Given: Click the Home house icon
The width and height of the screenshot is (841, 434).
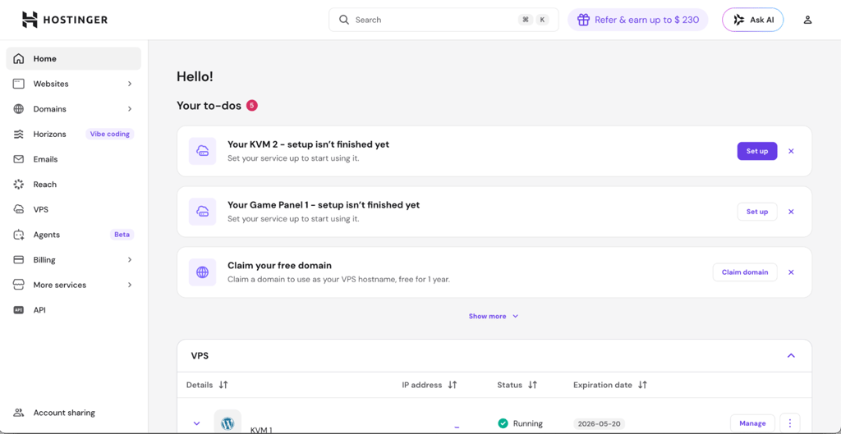Looking at the screenshot, I should tap(19, 59).
